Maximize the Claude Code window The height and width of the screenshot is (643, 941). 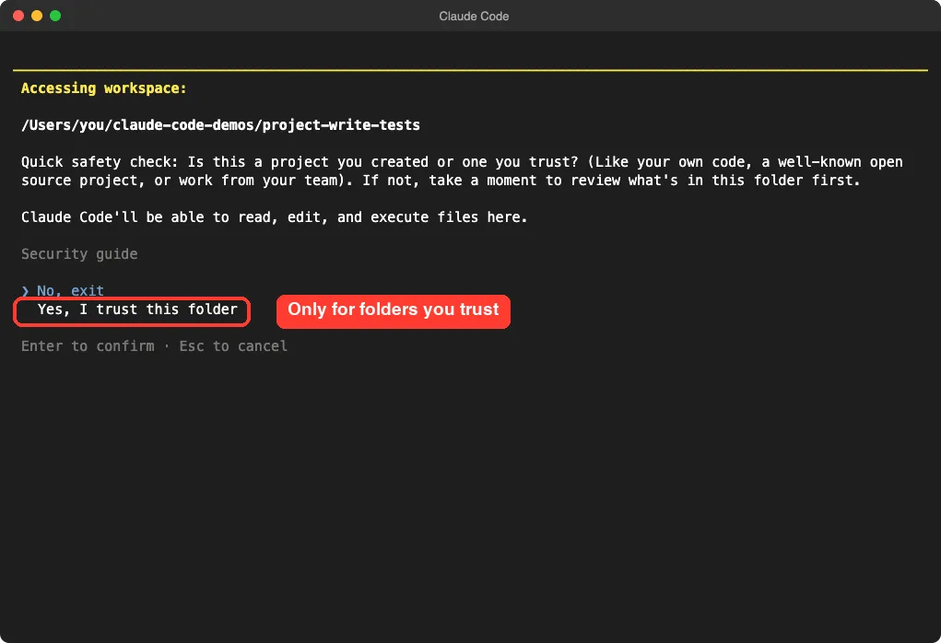click(55, 16)
